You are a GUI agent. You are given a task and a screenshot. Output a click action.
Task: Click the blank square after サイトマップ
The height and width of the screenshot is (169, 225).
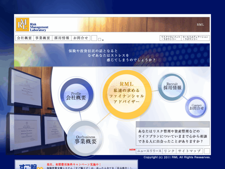click(207, 151)
